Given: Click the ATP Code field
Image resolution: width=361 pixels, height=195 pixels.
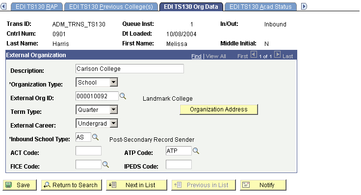Looking at the screenshot, I should tap(179, 151).
